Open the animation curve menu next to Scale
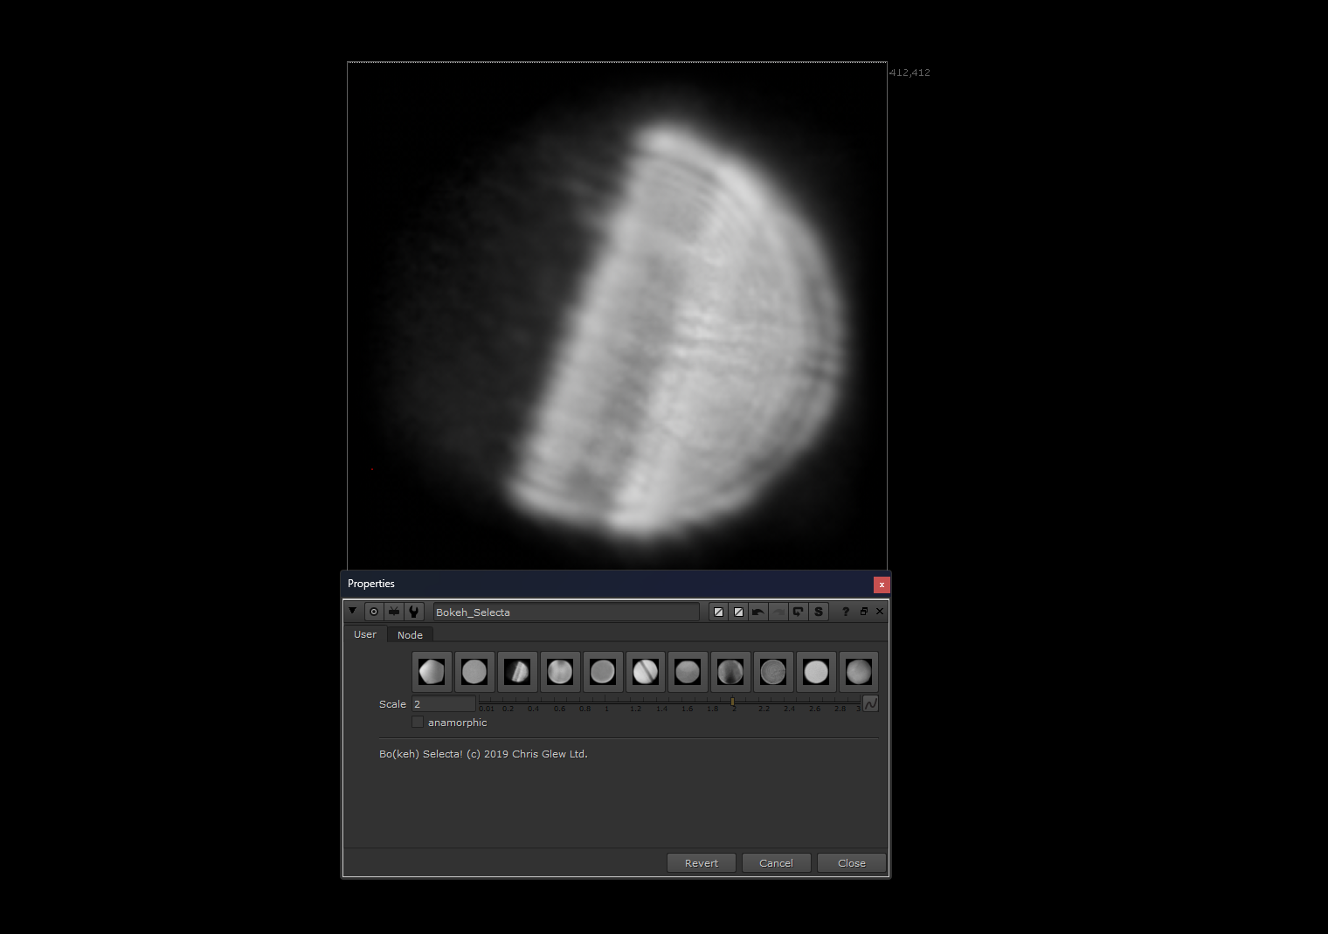Viewport: 1328px width, 934px height. [870, 703]
